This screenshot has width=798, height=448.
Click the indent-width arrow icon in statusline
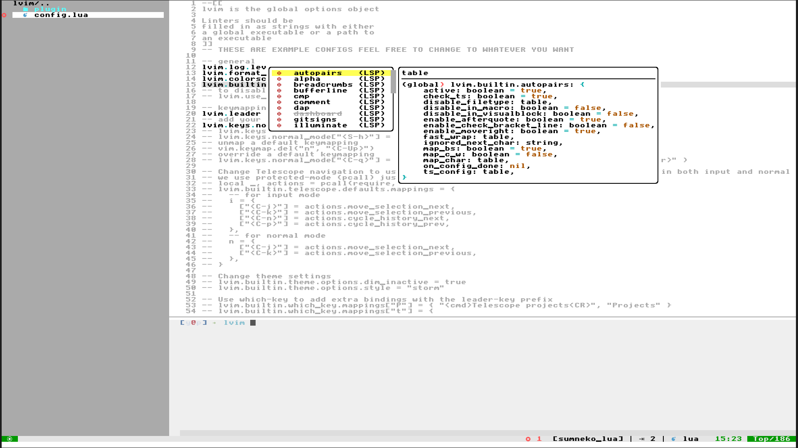click(642, 439)
